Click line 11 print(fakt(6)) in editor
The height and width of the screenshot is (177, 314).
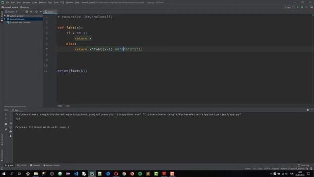tap(72, 71)
